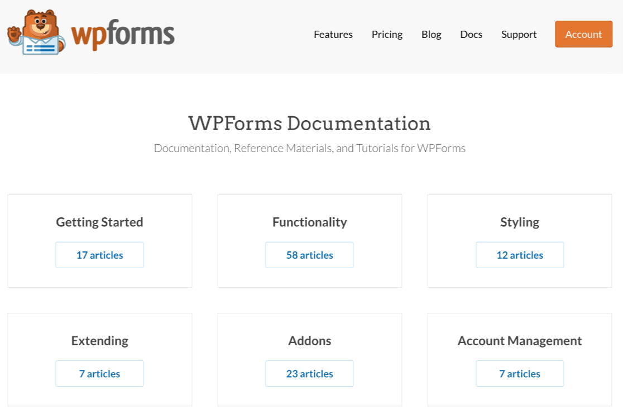The height and width of the screenshot is (419, 623).
Task: Open the 17 articles button under Getting Started
Action: tap(99, 255)
